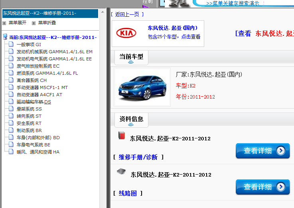Click 查看详细 button for 线路图
Viewport: 294px width, 208px height.
tap(262, 187)
